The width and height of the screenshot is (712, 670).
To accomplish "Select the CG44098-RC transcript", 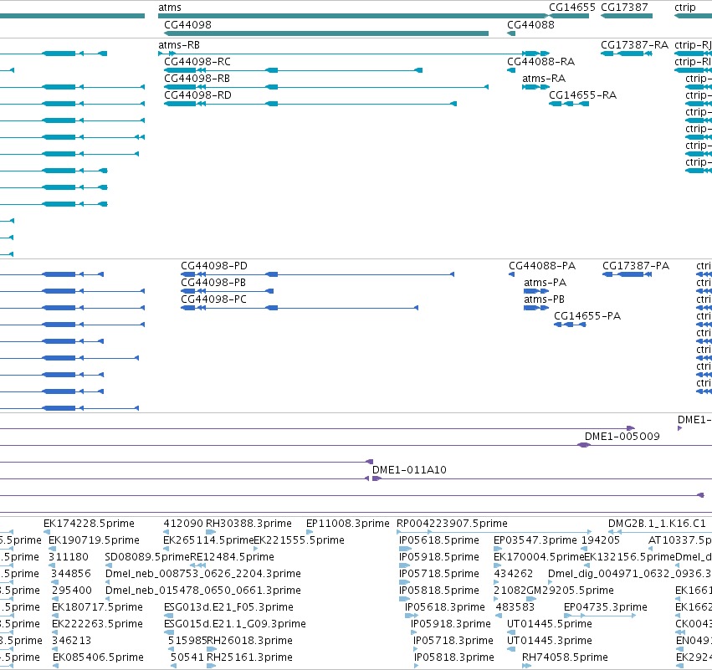I will click(294, 70).
